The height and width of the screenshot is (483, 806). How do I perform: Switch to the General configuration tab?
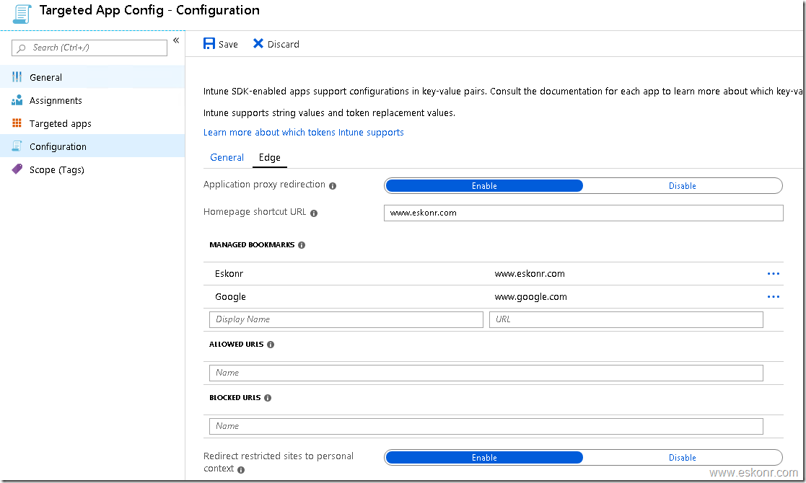227,157
